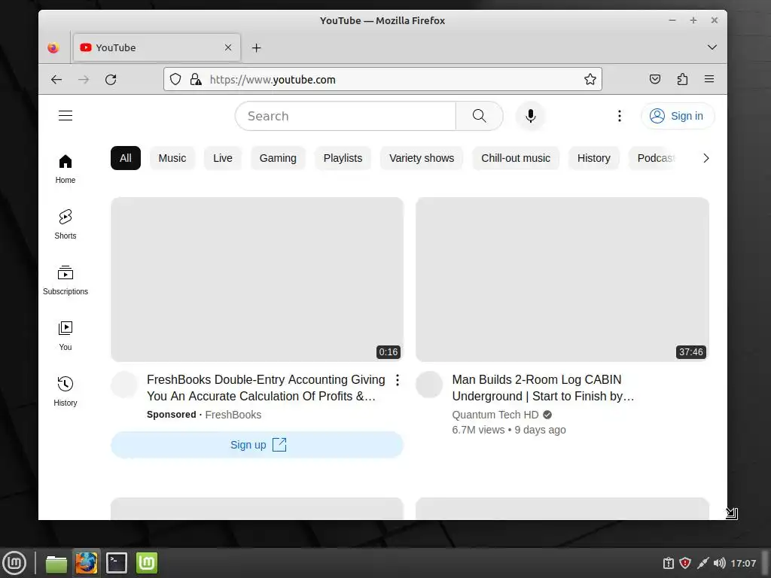Open the red shield tray icon
The height and width of the screenshot is (578, 771).
point(685,563)
